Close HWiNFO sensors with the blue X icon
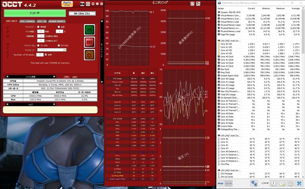 299,183
